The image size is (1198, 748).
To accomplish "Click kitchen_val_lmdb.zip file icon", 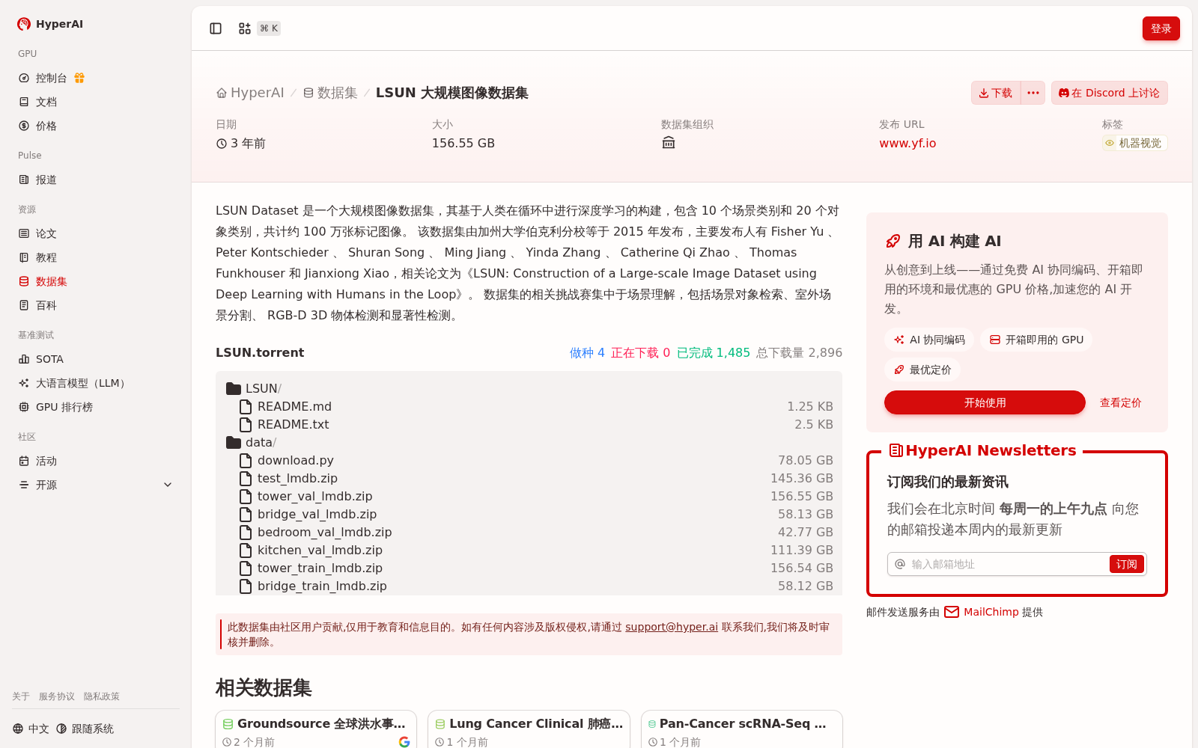I will (245, 550).
